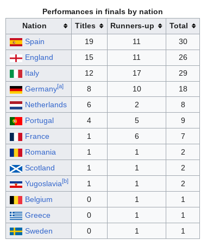
Task: Open the Netherlands link
Action: [x=46, y=105]
